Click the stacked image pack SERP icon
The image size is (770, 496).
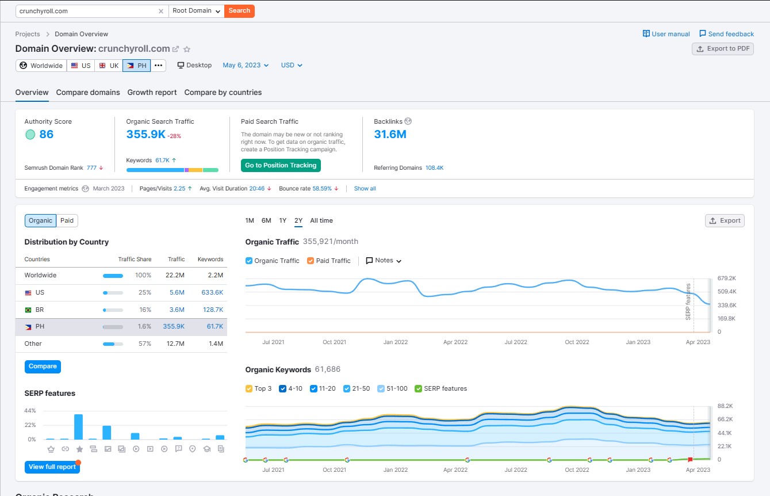point(121,449)
